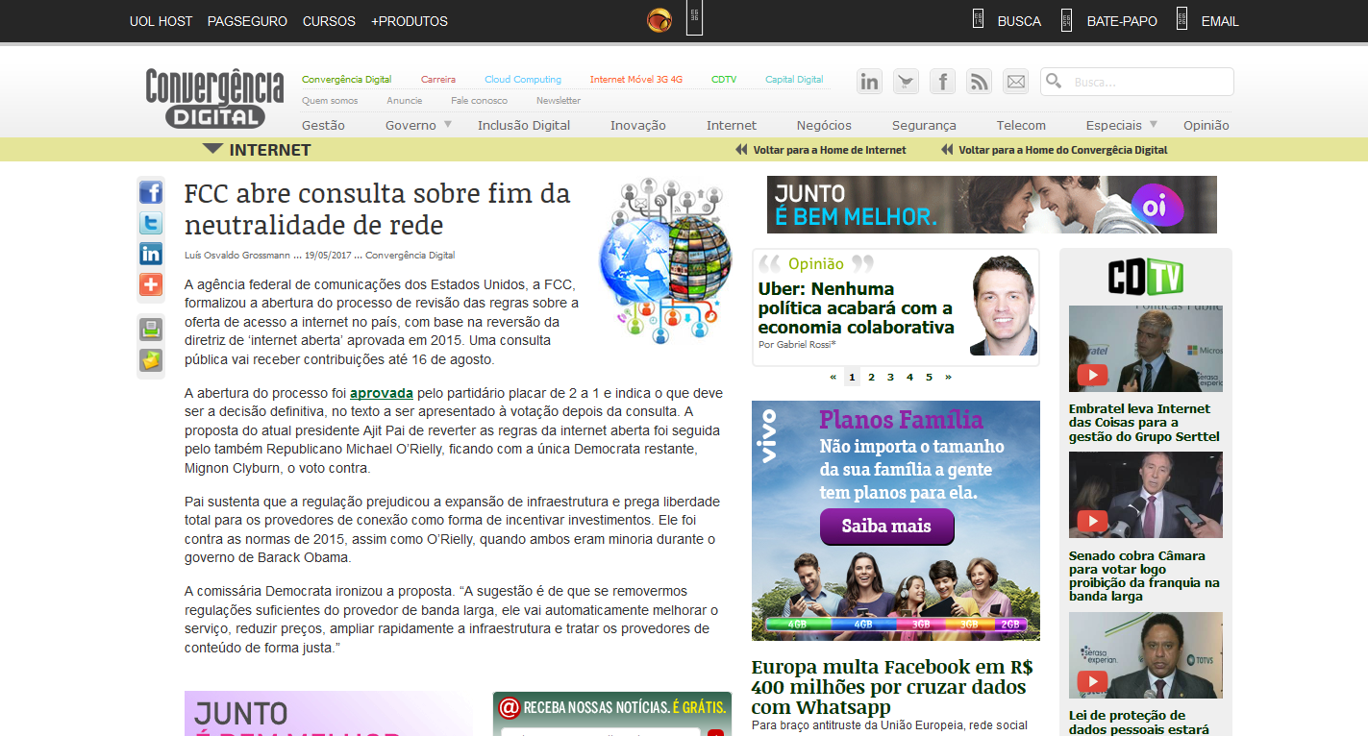Image resolution: width=1368 pixels, height=736 pixels.
Task: Click the icon beside BATE-PAPO in top bar
Action: [1066, 19]
